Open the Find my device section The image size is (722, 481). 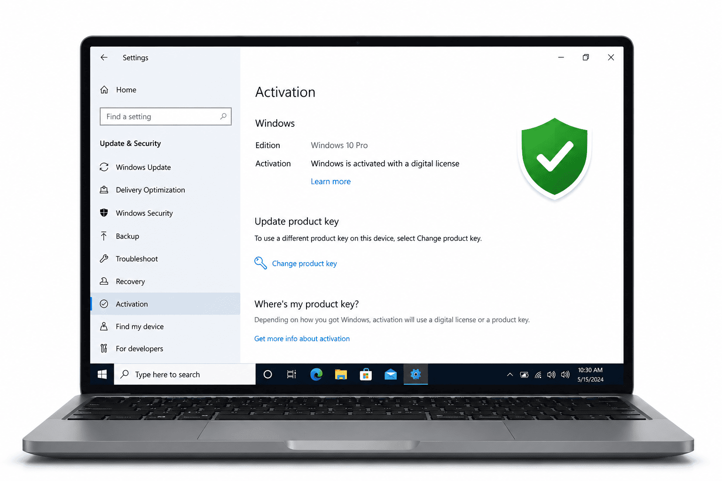coord(165,326)
